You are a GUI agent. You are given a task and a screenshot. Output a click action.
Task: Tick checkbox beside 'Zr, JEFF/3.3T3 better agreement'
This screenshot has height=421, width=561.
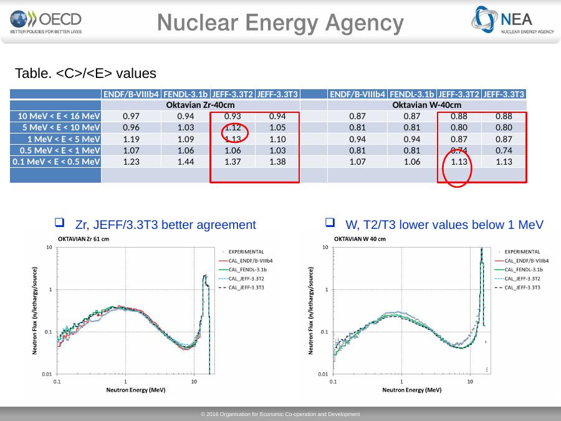pyautogui.click(x=60, y=224)
